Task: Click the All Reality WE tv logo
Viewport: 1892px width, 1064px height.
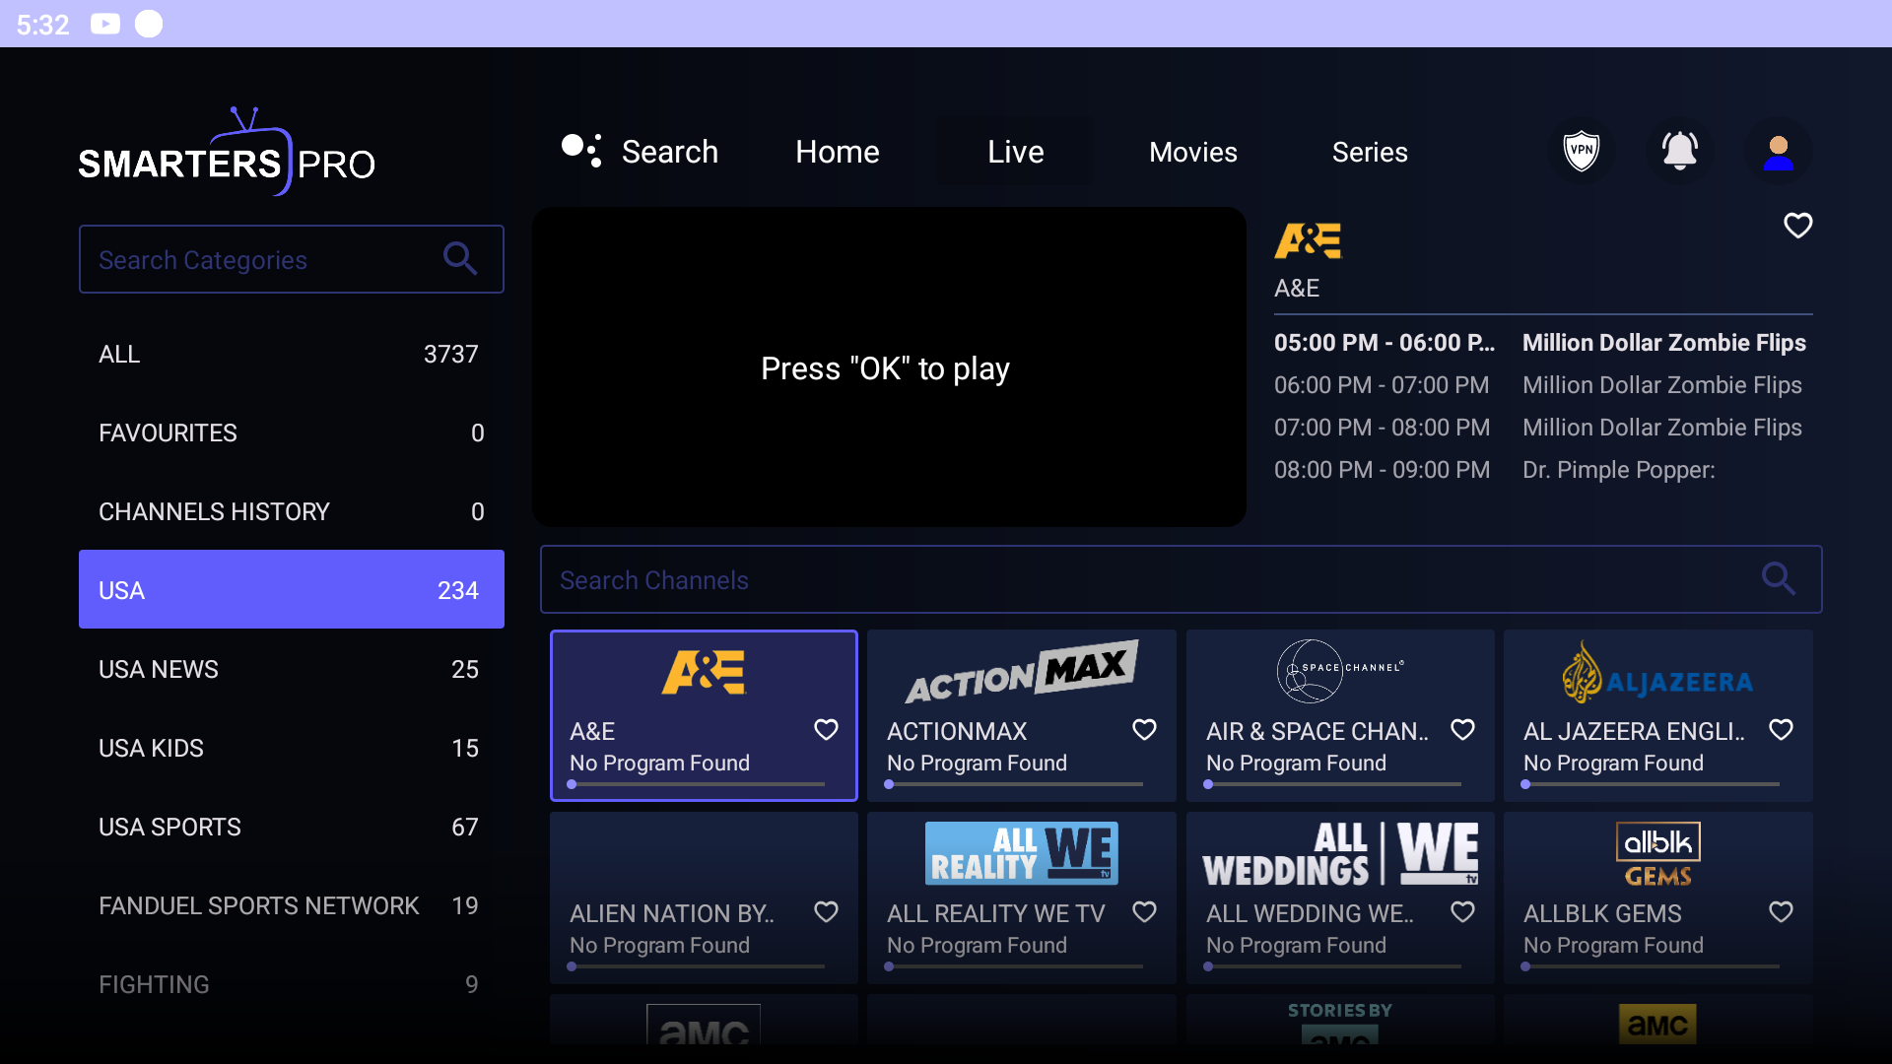Action: pos(1022,853)
